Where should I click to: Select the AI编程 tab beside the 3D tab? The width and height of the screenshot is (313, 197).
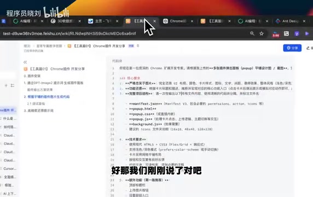pos(27,21)
